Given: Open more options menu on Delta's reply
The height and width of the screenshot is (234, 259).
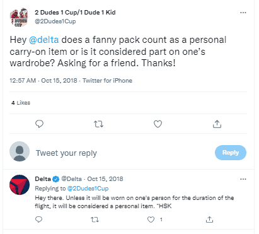Looking at the screenshot, I should [243, 179].
